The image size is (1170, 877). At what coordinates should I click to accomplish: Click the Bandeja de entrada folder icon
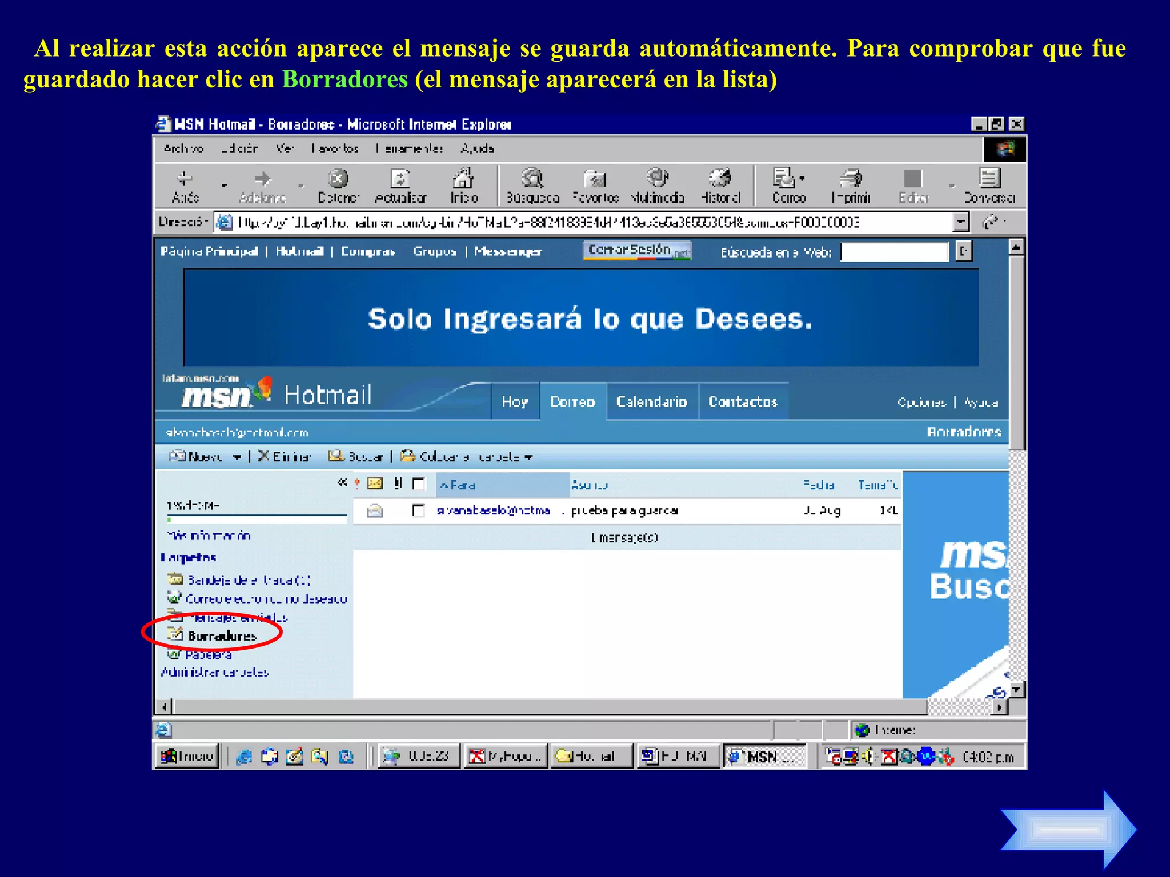(x=175, y=579)
